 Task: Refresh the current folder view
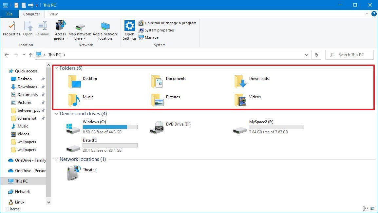click(x=316, y=55)
